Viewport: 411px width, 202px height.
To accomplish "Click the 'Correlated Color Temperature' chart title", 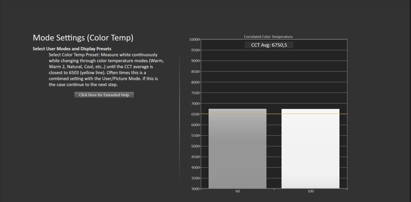I will coord(268,37).
